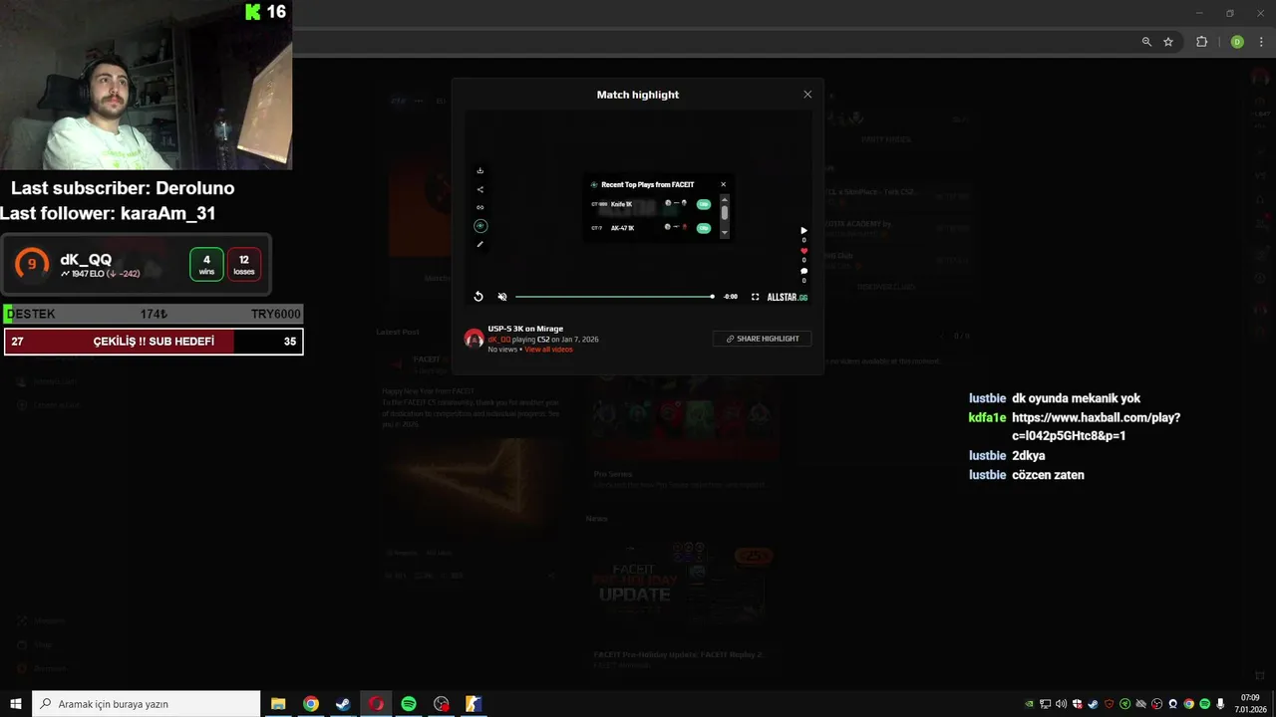Screen dimensions: 1276x717
Task: Click the share icon in the player sidebar
Action: 479,189
